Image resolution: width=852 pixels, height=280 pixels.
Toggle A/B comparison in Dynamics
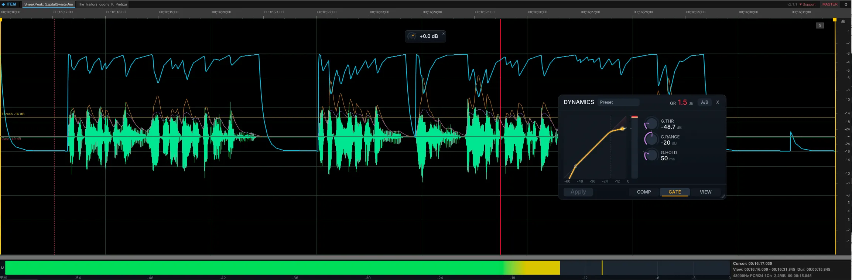[x=705, y=102]
